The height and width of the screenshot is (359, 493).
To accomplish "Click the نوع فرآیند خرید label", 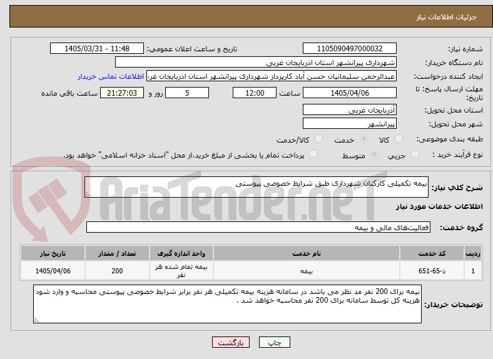I will coord(457,154).
